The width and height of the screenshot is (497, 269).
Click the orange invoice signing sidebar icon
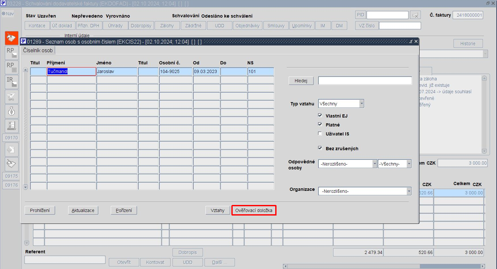click(12, 38)
